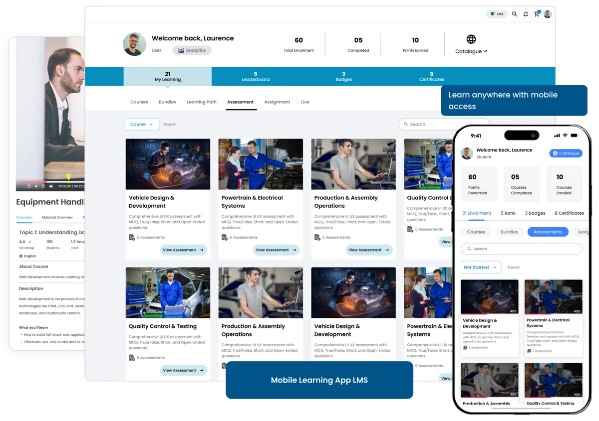Open the Analytics panel beside the username
Viewport: 599px width, 421px height.
point(192,50)
